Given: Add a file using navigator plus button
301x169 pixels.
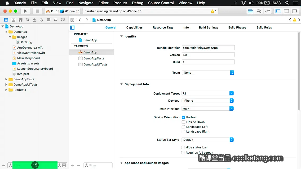Looking at the screenshot, I should (x=4, y=165).
